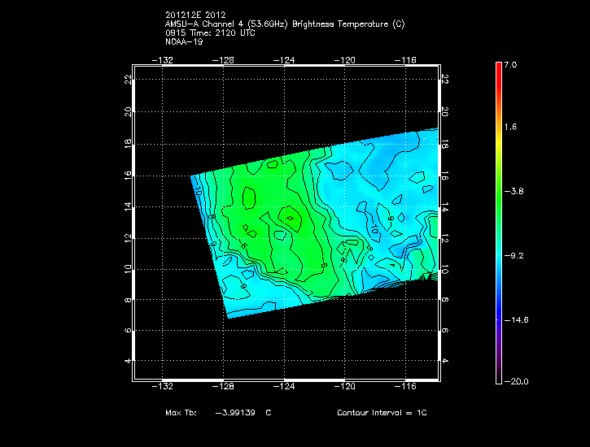
Task: Pick the dark blue section of the color bar
Action: point(498,321)
